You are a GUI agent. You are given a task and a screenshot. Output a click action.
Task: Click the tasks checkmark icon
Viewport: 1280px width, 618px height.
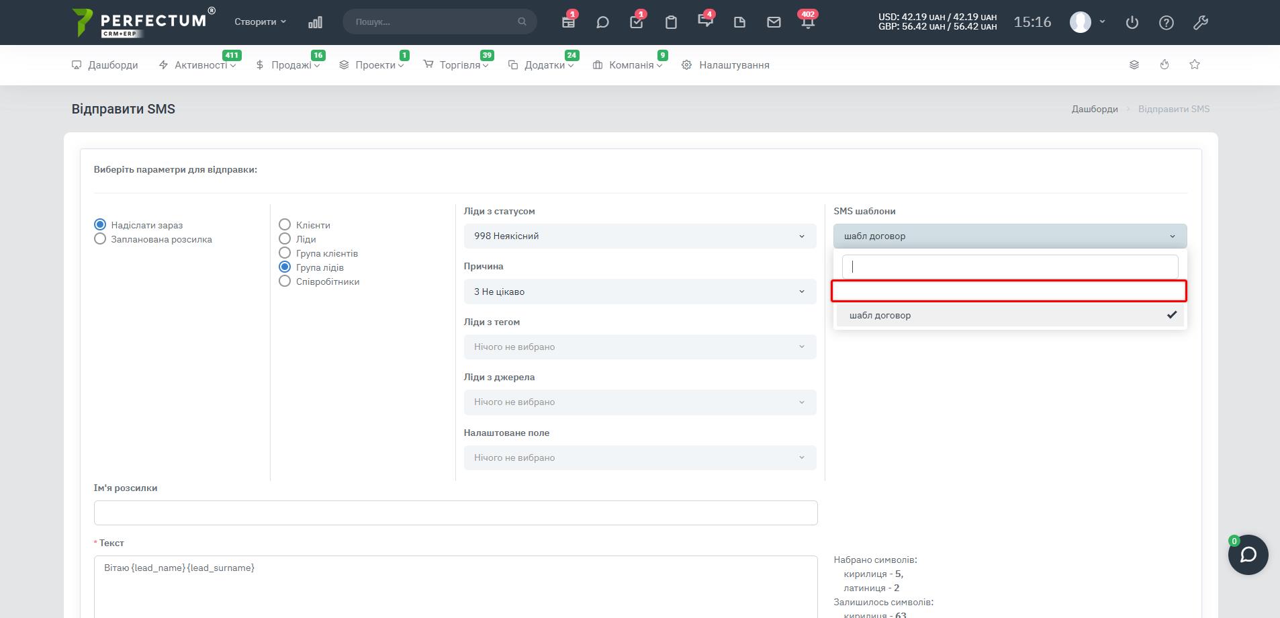[x=637, y=22]
